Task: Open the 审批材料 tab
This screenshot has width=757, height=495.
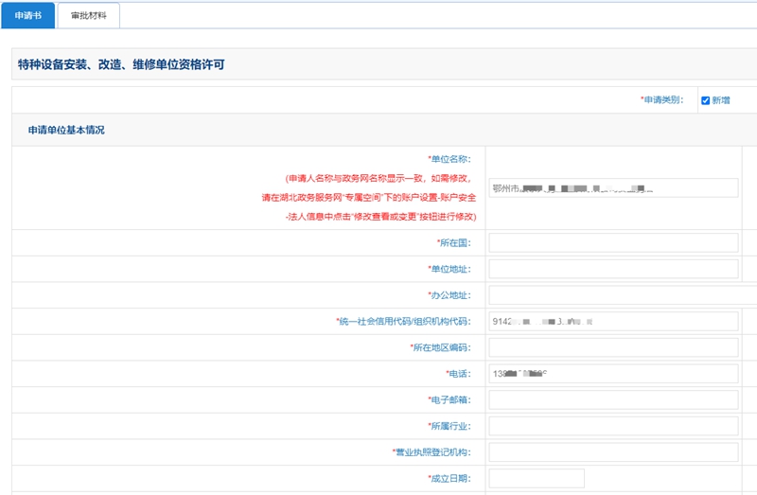Action: coord(88,16)
